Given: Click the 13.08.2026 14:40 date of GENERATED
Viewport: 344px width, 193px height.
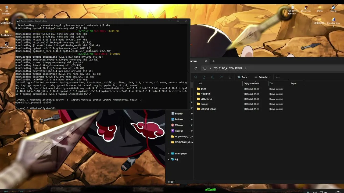Looking at the screenshot, I should pos(251,99).
